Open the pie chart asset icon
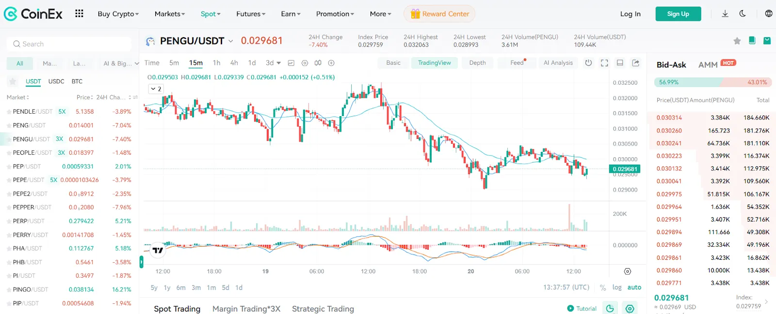776x314 pixels. (x=610, y=308)
